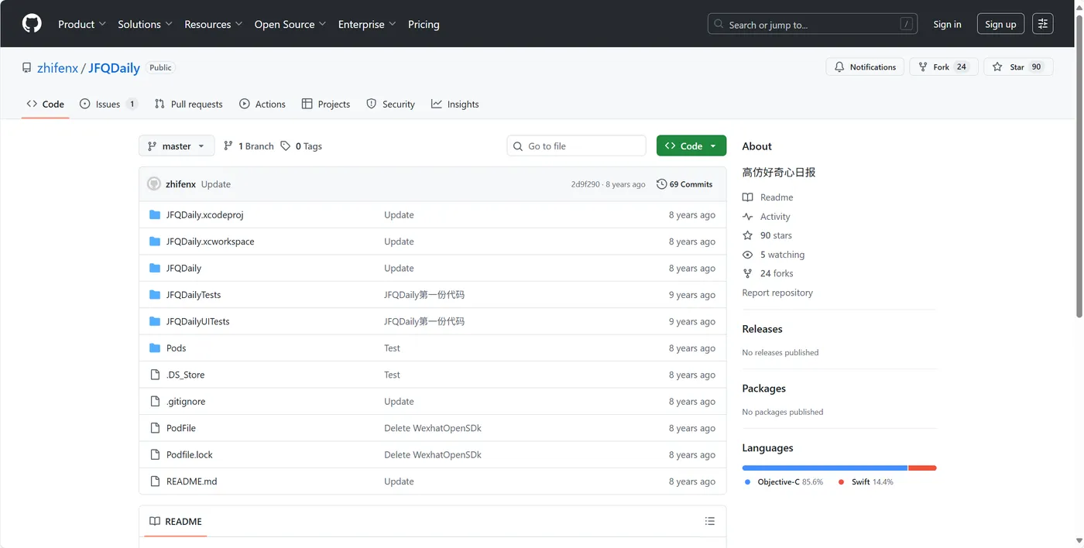Switch to the Pull requests tab
The image size is (1084, 548).
pyautogui.click(x=188, y=104)
